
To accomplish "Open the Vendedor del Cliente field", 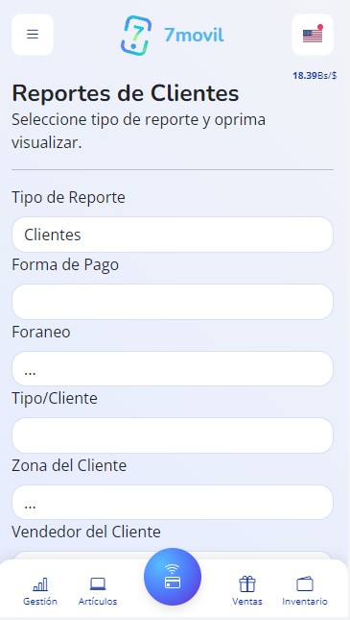I will [173, 557].
